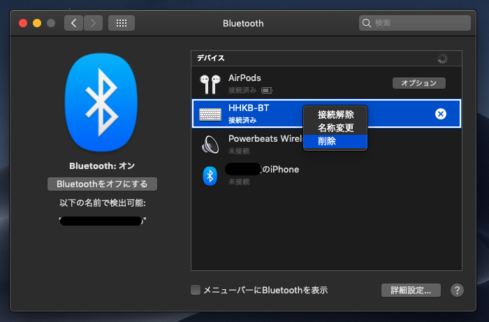Screen dimensions: 489x322
Task: Click the 未接続 status under iPhone
Action: point(239,182)
